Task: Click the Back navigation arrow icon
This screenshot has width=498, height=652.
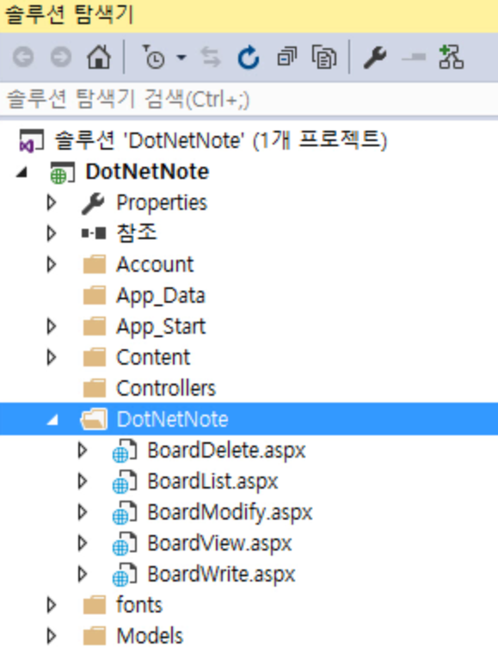Action: point(23,57)
